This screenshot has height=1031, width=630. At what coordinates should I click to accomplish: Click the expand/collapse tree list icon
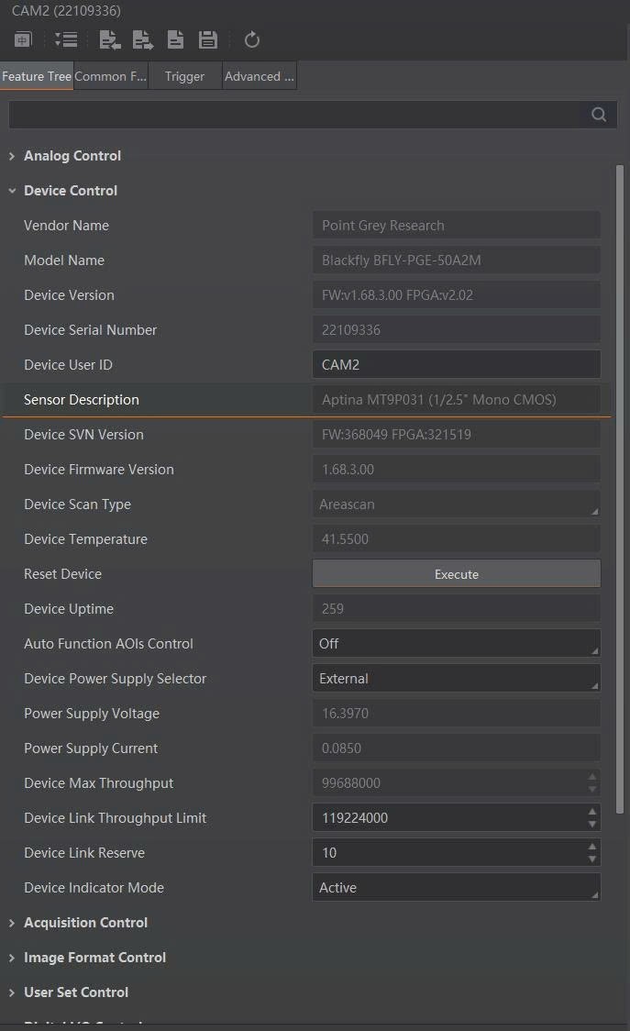(66, 40)
